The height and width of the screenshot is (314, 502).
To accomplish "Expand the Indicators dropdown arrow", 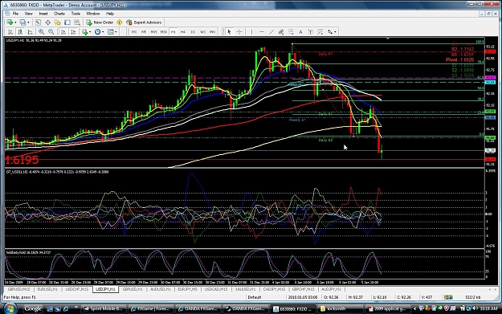I will 90,31.
